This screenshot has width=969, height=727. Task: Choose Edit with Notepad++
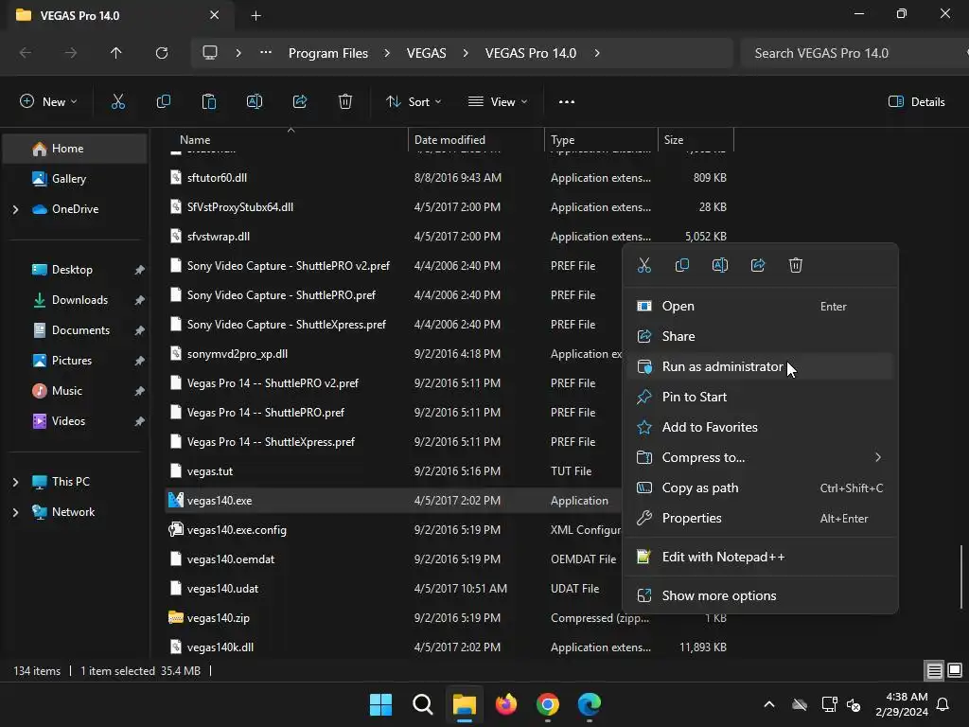coord(760,557)
